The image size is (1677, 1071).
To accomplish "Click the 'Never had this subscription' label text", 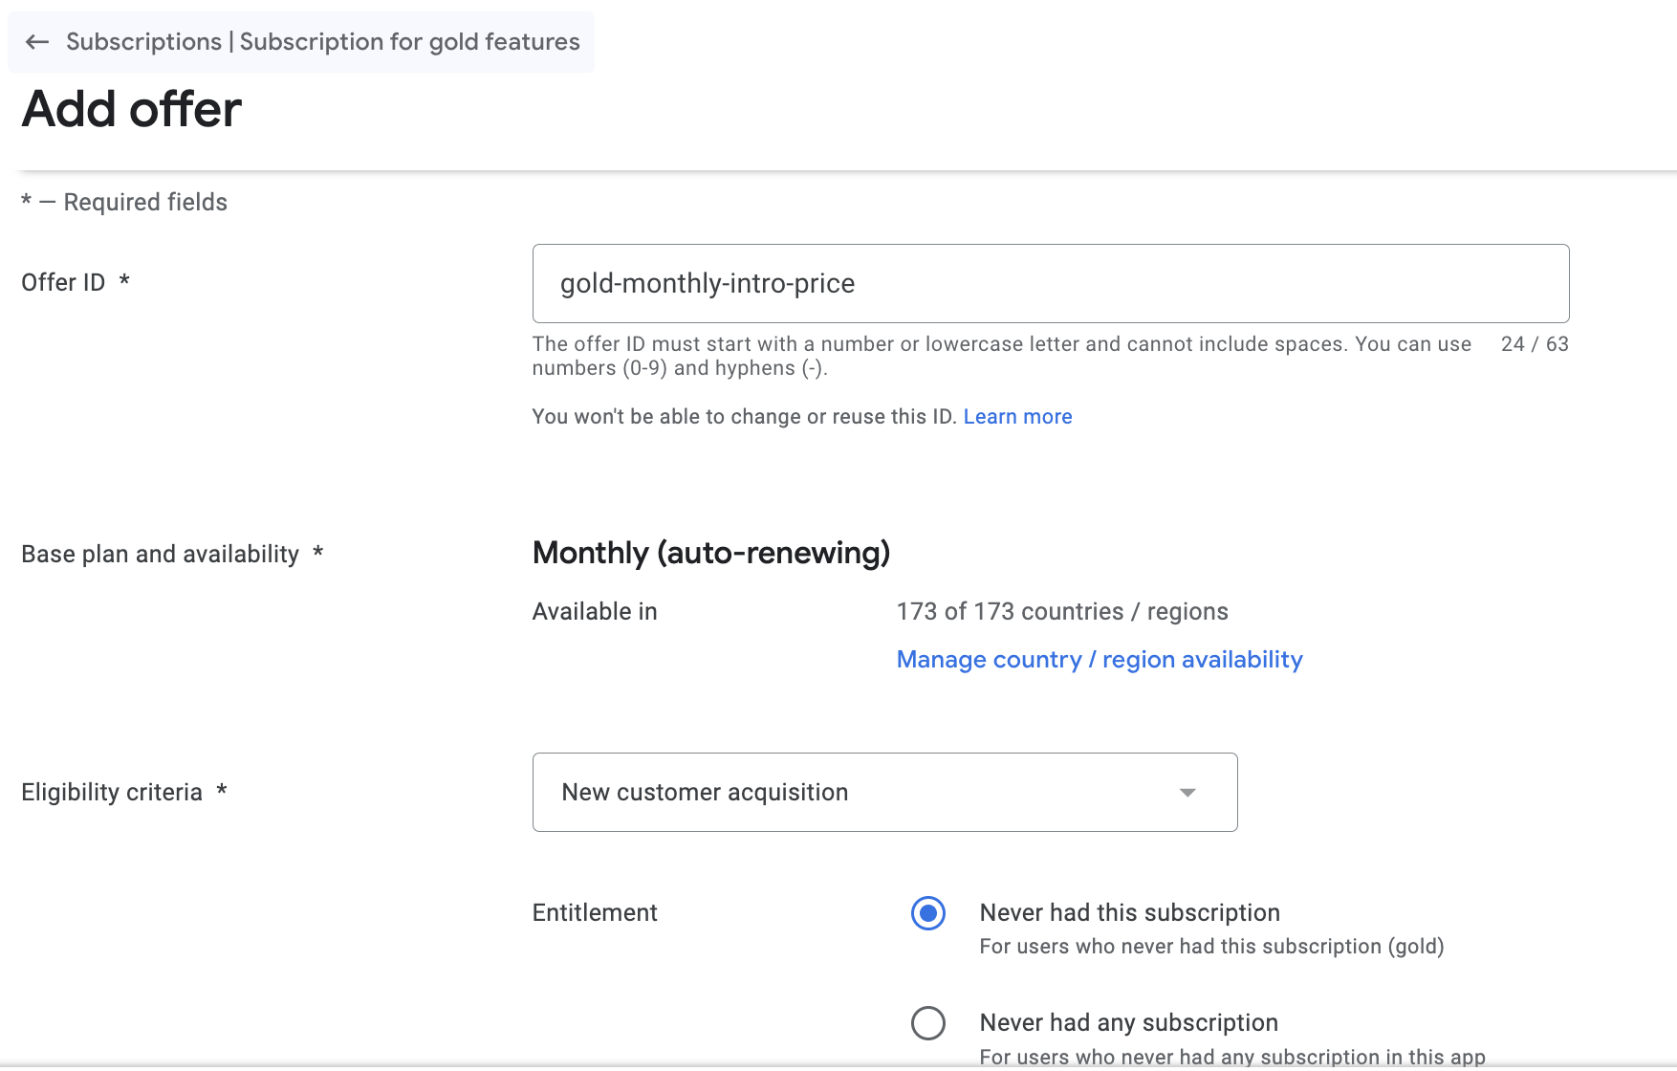I will pos(1129,913).
